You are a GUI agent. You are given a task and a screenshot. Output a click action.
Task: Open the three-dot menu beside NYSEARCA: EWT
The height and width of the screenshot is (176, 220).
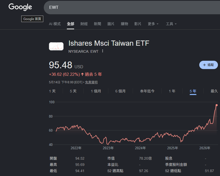tap(103, 51)
